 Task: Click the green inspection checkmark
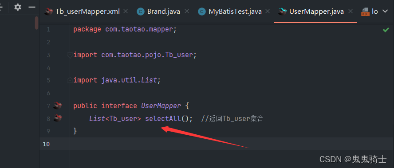tap(386, 30)
